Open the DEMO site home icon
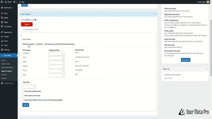The width and height of the screenshot is (212, 119). click(6, 2)
